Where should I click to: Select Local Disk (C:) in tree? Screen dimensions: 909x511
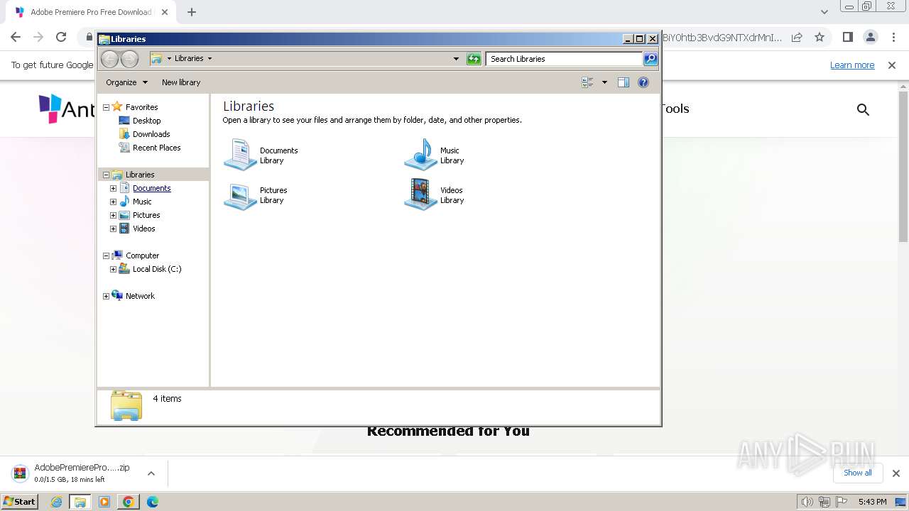point(157,269)
